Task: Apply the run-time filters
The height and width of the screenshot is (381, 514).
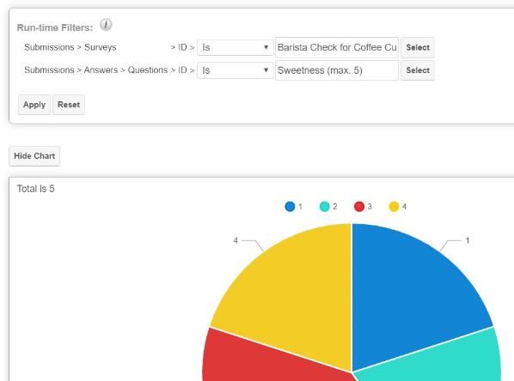Action: pyautogui.click(x=34, y=105)
